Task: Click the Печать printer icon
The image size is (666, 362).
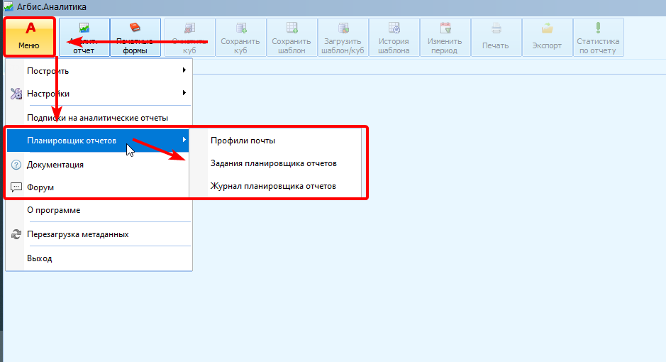Action: coord(496,28)
